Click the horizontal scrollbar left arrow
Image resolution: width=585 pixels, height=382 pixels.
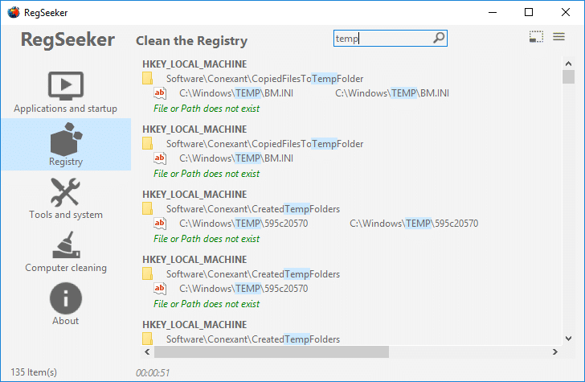pyautogui.click(x=147, y=351)
